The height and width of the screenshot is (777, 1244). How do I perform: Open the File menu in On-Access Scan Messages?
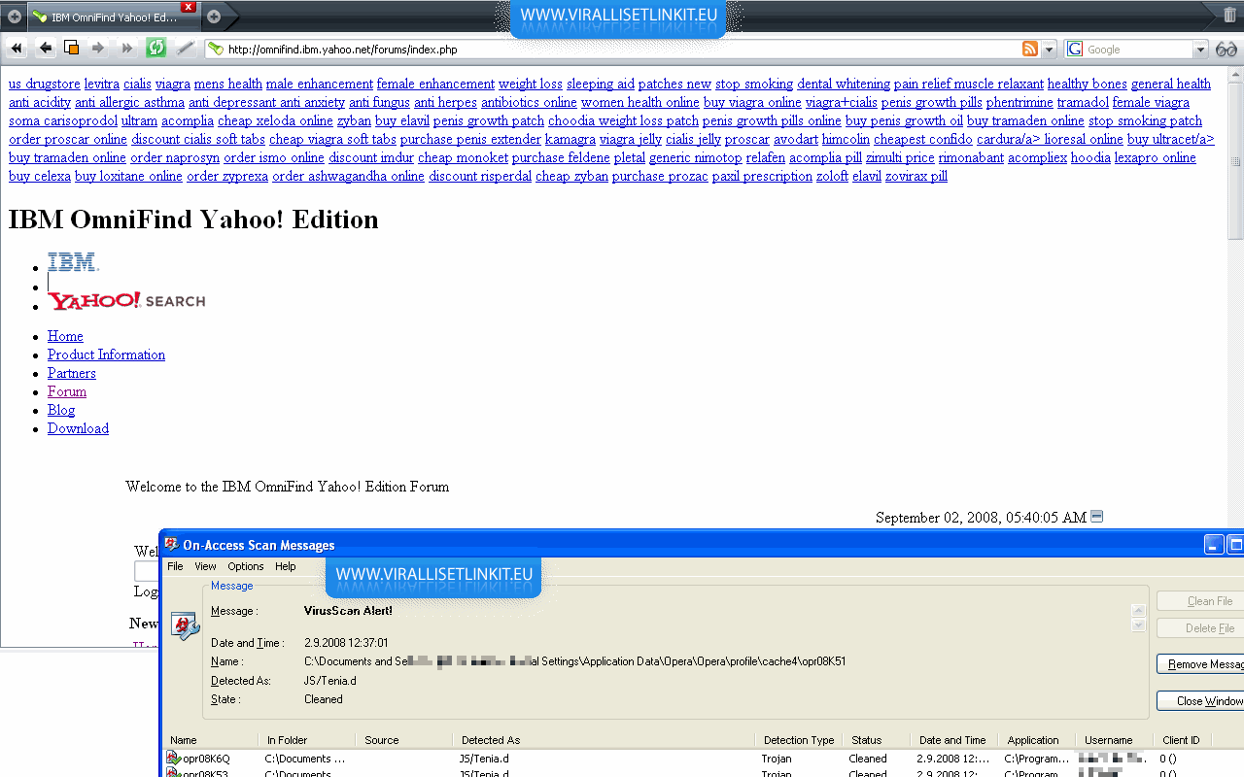pos(175,566)
